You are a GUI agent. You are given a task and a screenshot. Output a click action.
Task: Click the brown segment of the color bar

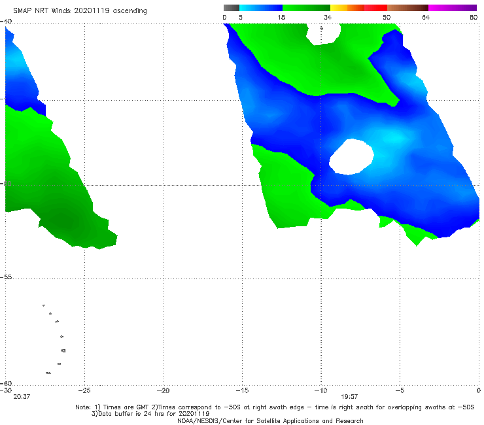(407, 8)
